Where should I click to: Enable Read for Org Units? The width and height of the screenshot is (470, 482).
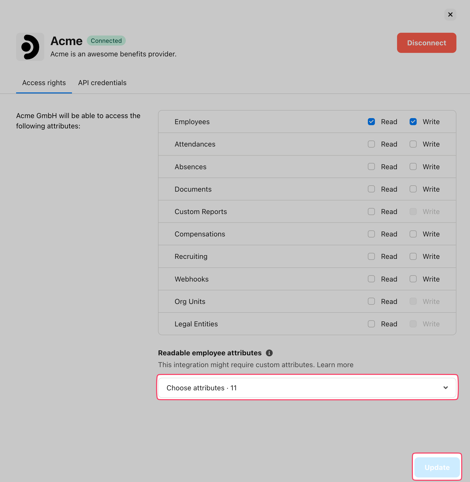pyautogui.click(x=371, y=301)
